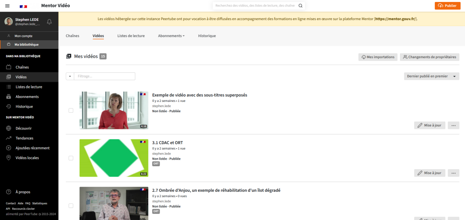Check the 2.7 Ombrée d'Anjou video
This screenshot has width=465, height=220.
pyautogui.click(x=71, y=206)
